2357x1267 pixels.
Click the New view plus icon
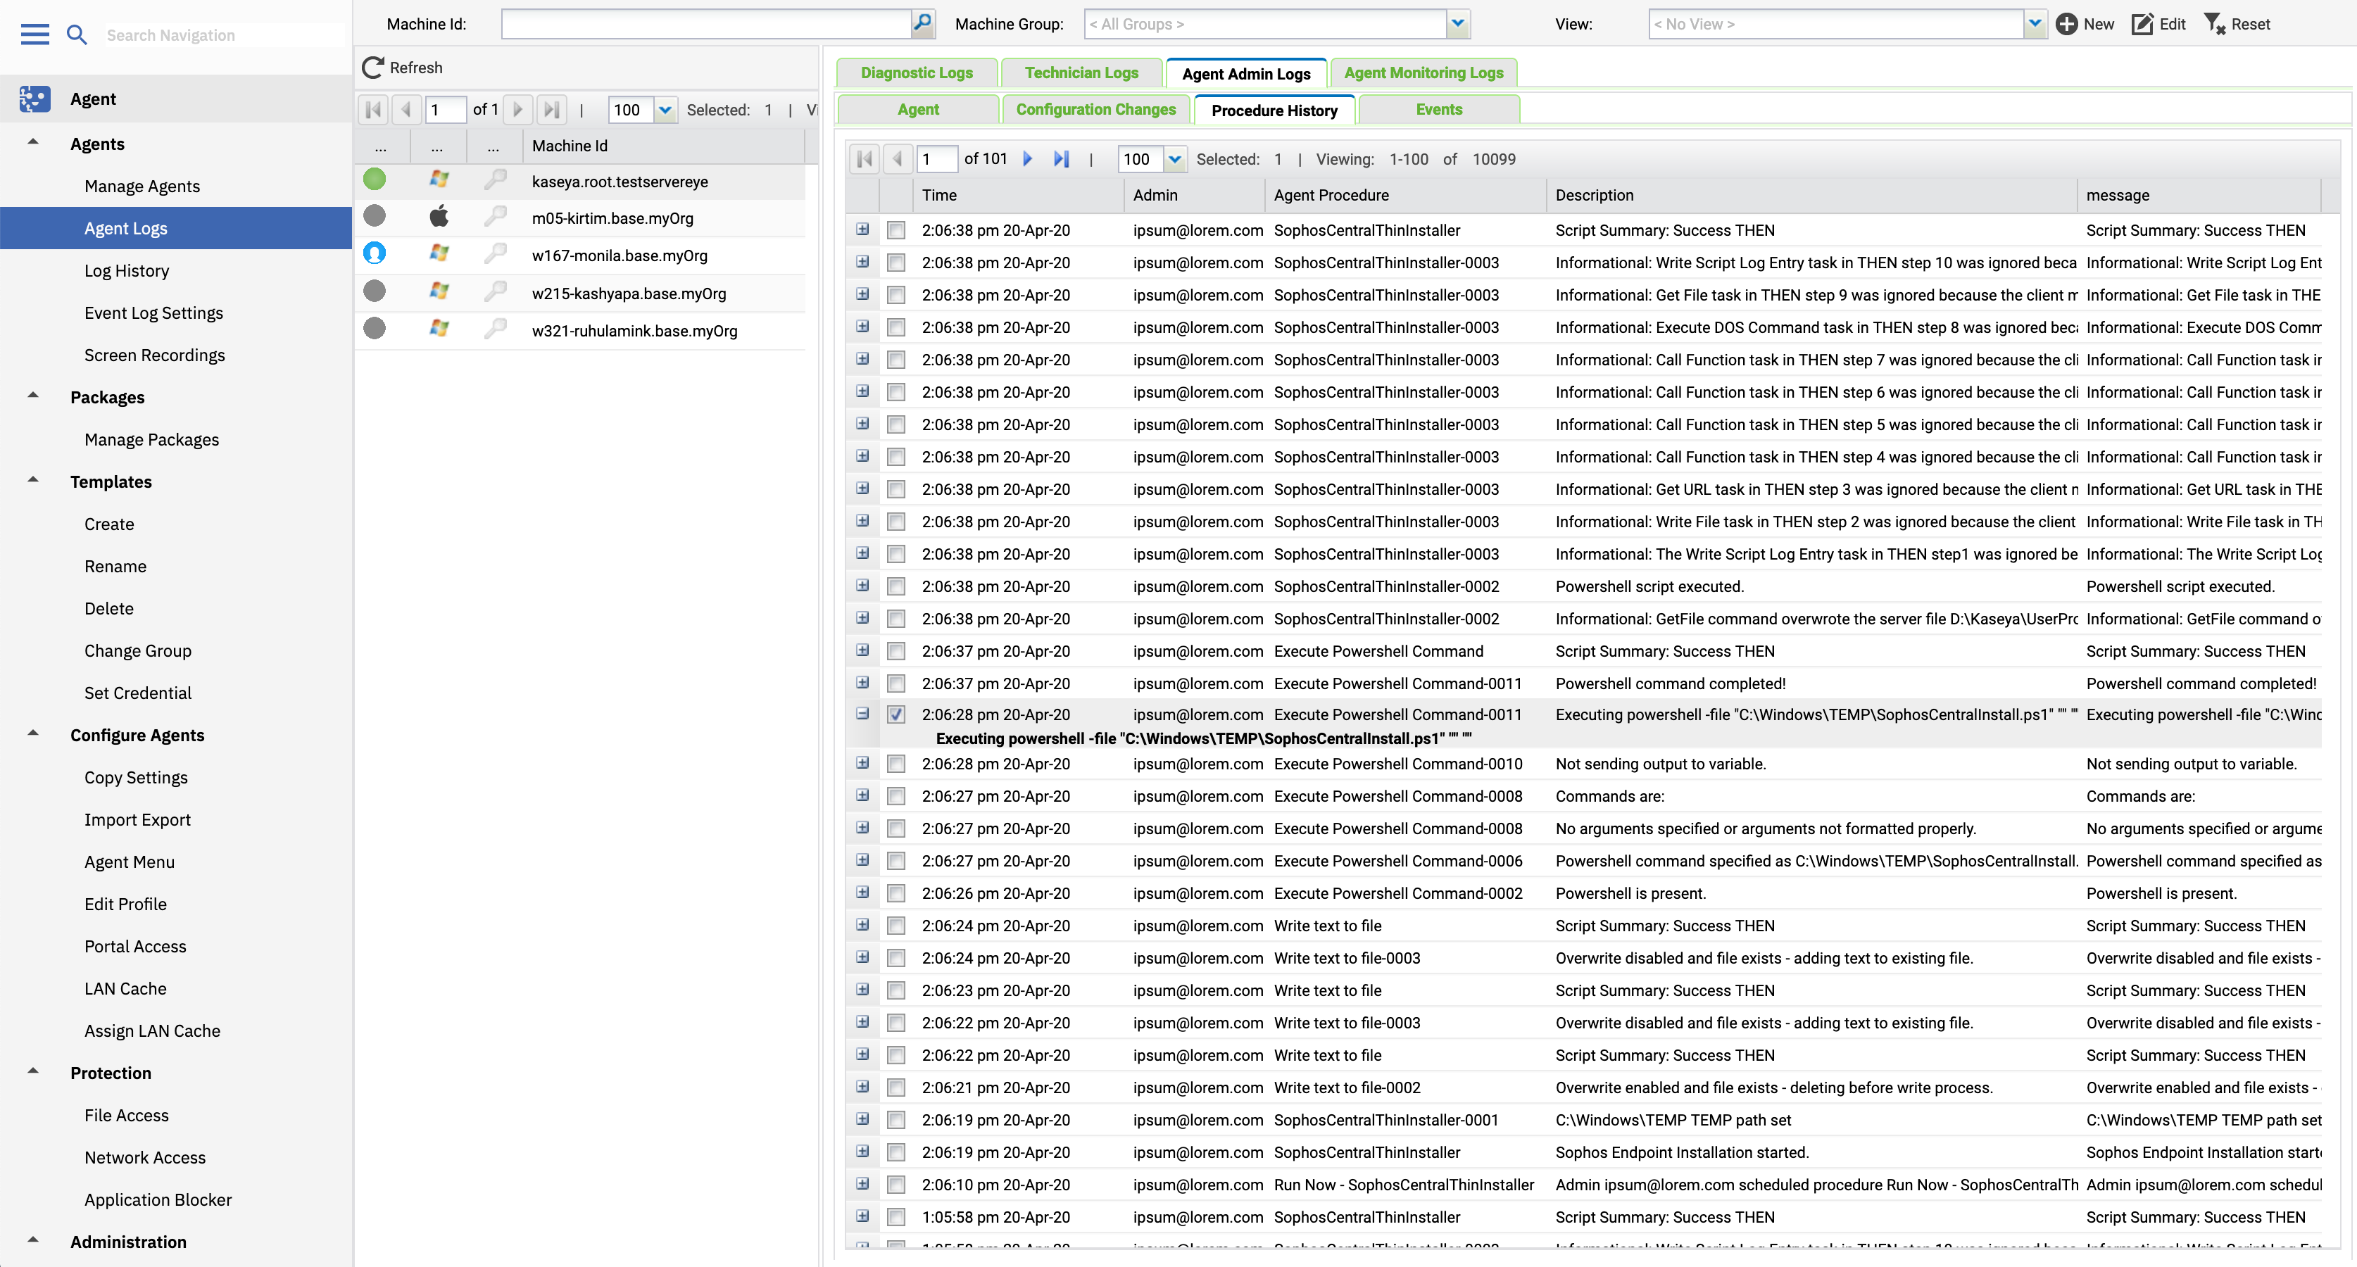coord(2066,24)
